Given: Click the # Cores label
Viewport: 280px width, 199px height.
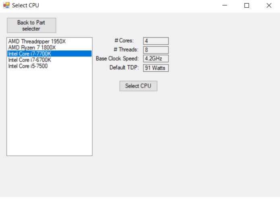Looking at the screenshot, I should 124,41.
